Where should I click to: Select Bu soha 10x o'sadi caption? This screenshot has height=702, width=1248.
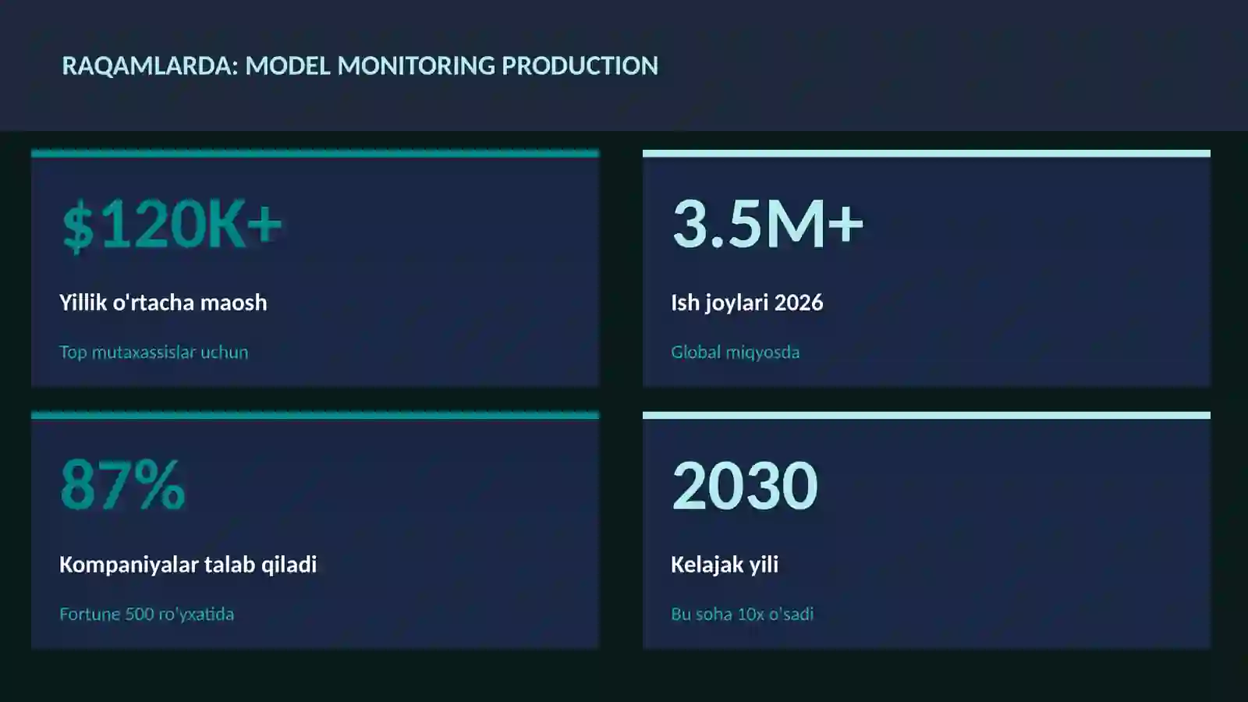742,615
